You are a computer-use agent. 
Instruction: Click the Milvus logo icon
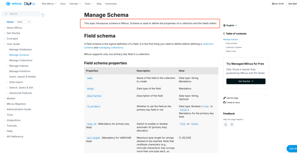click(x=8, y=4)
